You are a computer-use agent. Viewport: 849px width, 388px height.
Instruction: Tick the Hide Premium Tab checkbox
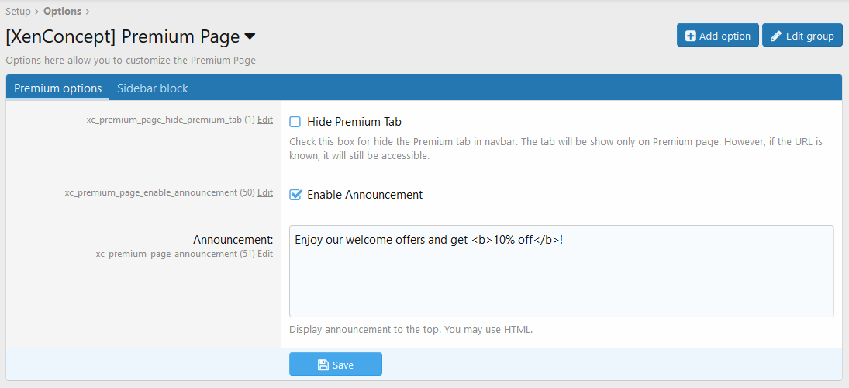click(x=295, y=122)
